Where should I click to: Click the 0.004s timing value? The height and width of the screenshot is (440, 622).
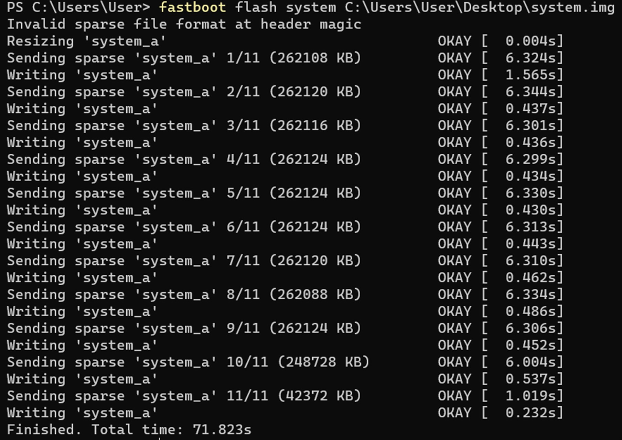click(x=531, y=41)
